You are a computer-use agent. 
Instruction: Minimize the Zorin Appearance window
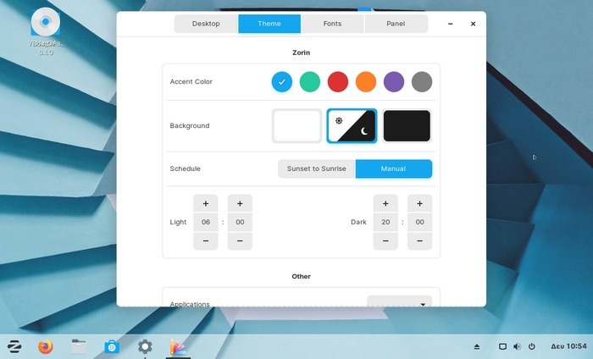point(451,24)
